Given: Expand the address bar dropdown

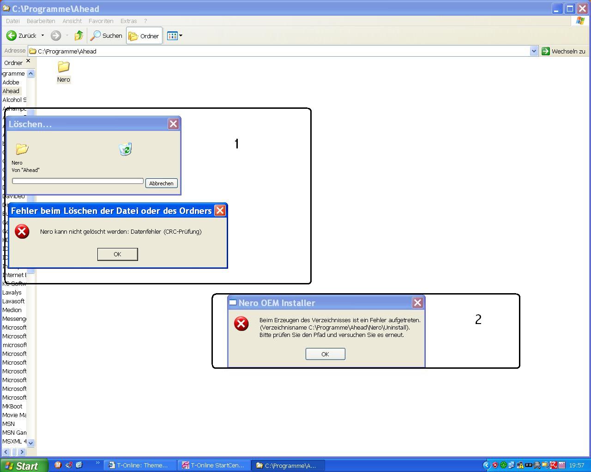Looking at the screenshot, I should 534,51.
